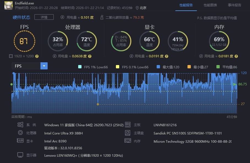
Task: Click the orange minimum value marker on the chart
Action: [98, 104]
